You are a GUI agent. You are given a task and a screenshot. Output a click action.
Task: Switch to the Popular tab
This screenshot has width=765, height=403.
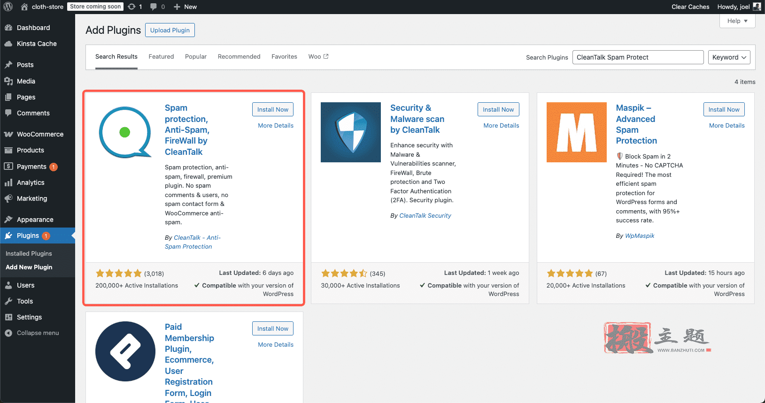coord(196,57)
